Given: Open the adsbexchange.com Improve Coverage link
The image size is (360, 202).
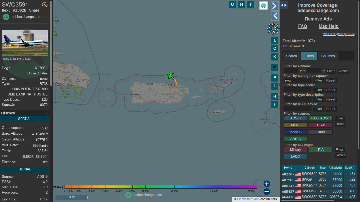Looking at the screenshot, I should point(318,11).
